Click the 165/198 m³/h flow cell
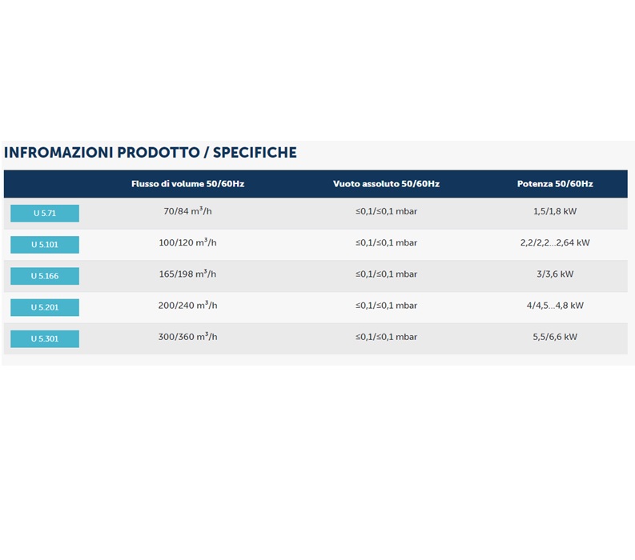 pos(187,274)
